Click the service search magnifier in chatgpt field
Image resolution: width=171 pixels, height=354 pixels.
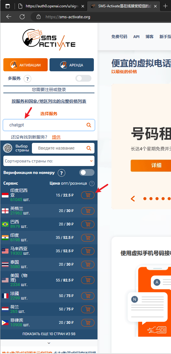pyautogui.click(x=89, y=125)
